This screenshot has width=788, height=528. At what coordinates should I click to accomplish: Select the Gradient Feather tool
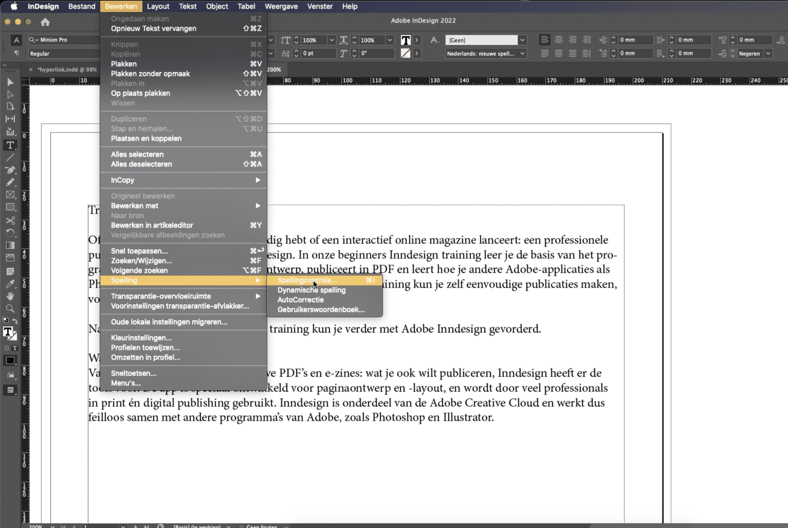pyautogui.click(x=10, y=258)
